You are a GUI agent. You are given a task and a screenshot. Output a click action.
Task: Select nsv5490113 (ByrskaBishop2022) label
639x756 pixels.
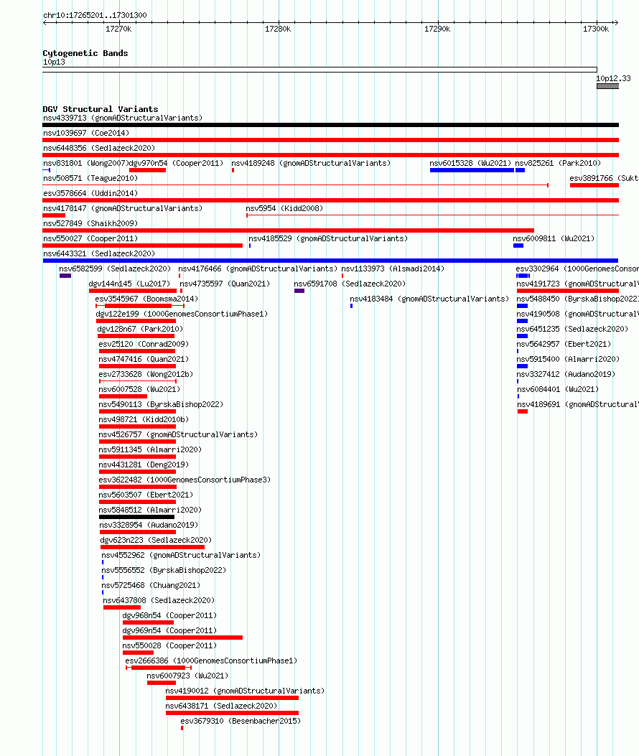click(x=161, y=404)
